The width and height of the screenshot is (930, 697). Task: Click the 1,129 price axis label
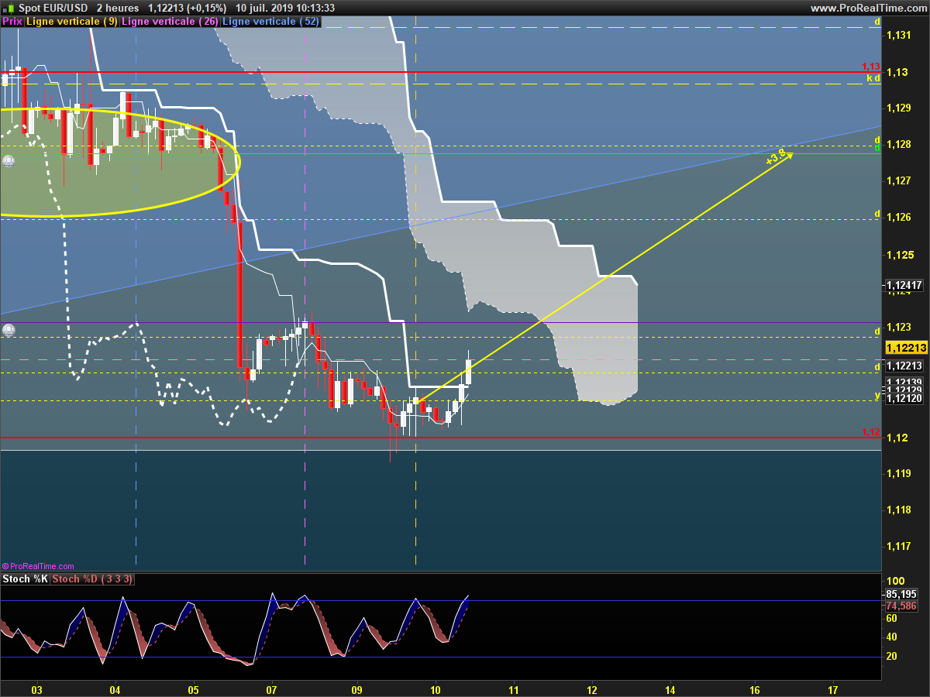(x=898, y=108)
